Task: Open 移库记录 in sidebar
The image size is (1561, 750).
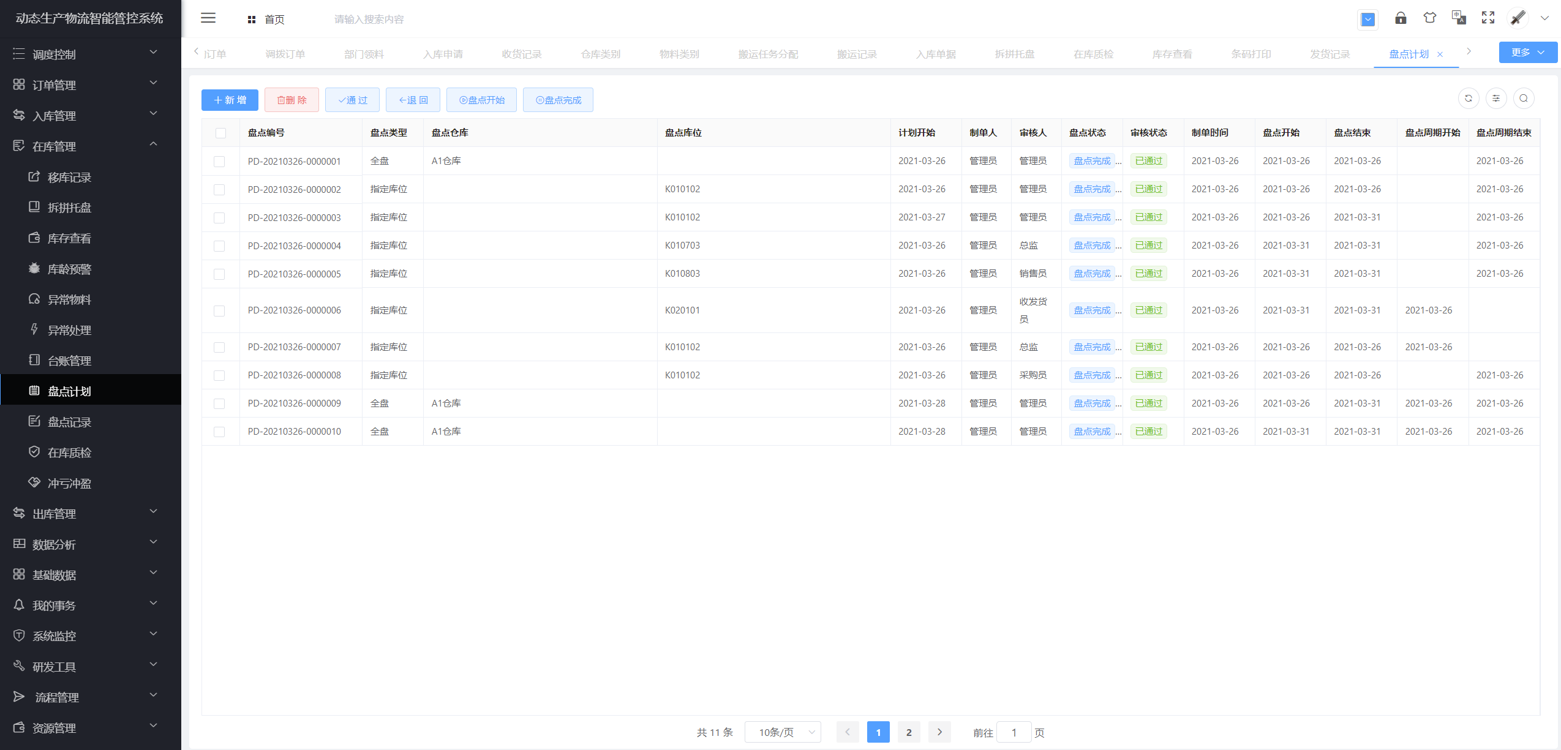Action: 91,177
